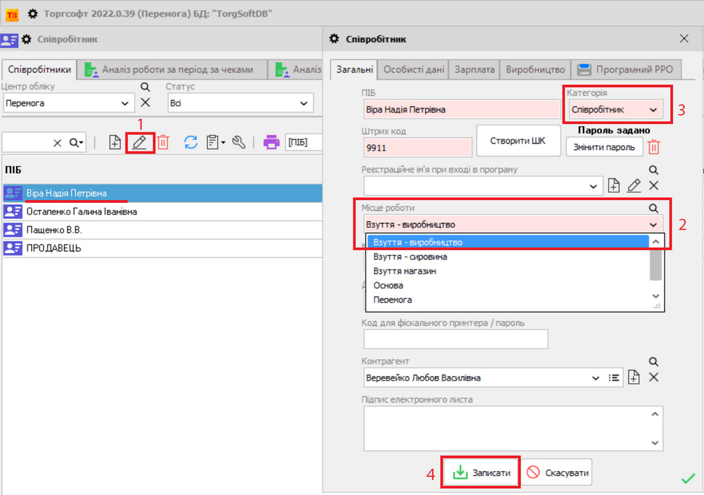The image size is (704, 495).
Task: Click magnifier icon above Місце роботи field
Action: (653, 208)
